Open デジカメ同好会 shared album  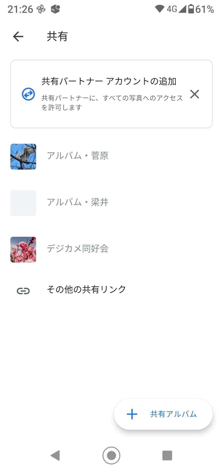point(78,248)
